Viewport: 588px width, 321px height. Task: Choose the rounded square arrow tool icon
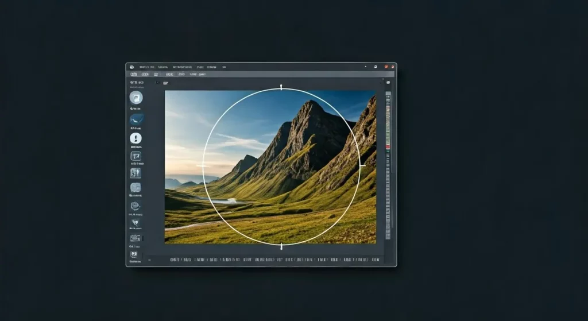[x=136, y=156]
